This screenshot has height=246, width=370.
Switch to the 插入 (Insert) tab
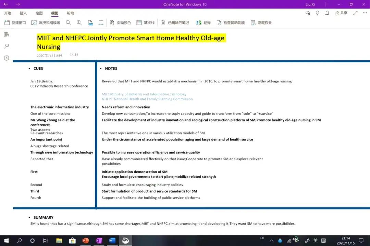coord(23,13)
